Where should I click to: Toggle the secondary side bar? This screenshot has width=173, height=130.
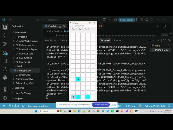coord(152,20)
